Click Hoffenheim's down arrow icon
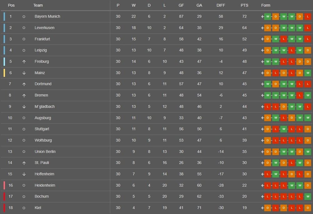Screen dimensions: 313x214 (24, 174)
